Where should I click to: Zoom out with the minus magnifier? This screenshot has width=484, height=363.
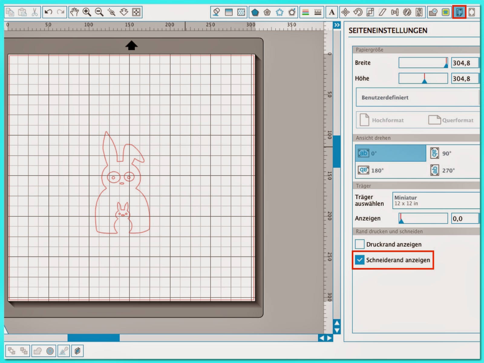[99, 12]
